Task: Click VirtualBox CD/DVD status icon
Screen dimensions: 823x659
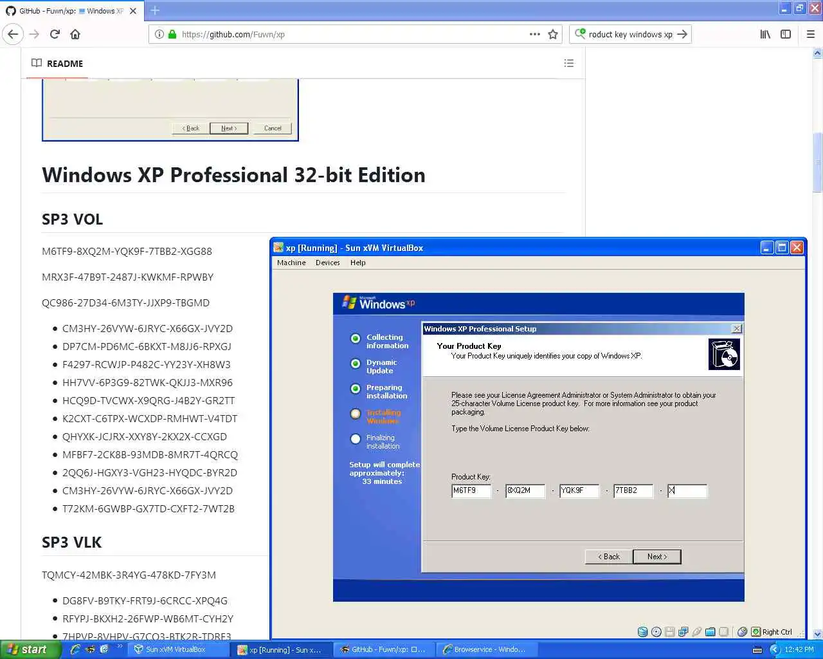Action: click(x=656, y=632)
